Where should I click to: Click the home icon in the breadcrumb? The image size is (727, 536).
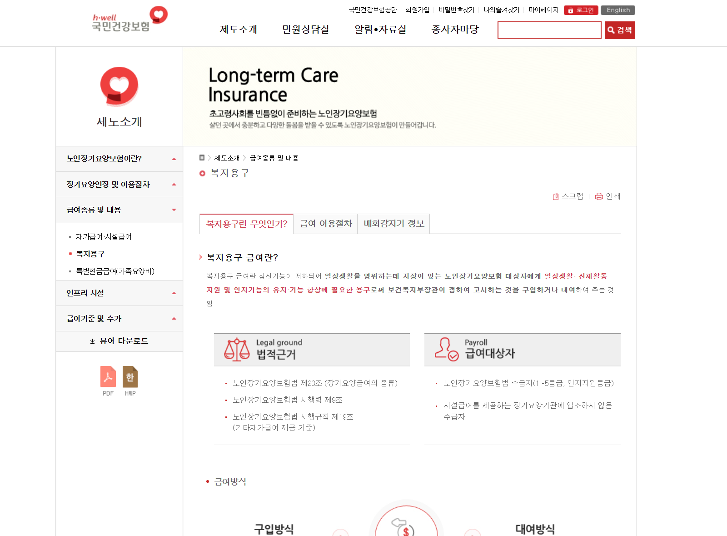tap(202, 158)
